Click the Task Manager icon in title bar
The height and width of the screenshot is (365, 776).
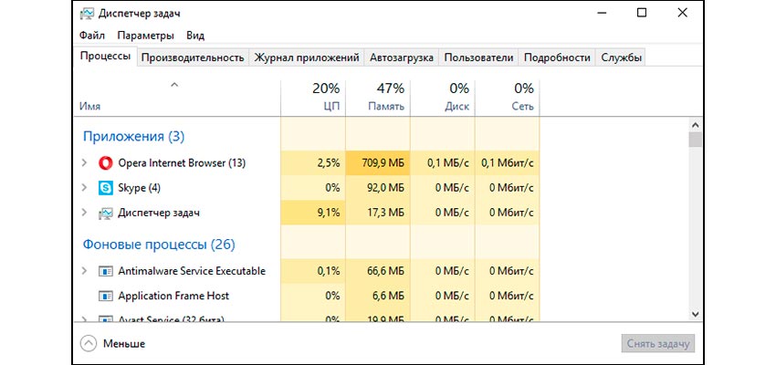[x=89, y=13]
